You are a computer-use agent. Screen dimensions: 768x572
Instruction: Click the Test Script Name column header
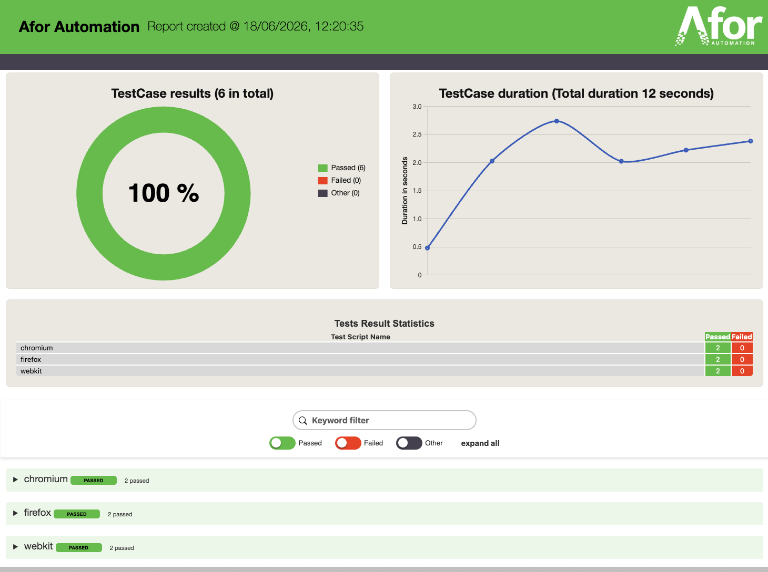360,337
